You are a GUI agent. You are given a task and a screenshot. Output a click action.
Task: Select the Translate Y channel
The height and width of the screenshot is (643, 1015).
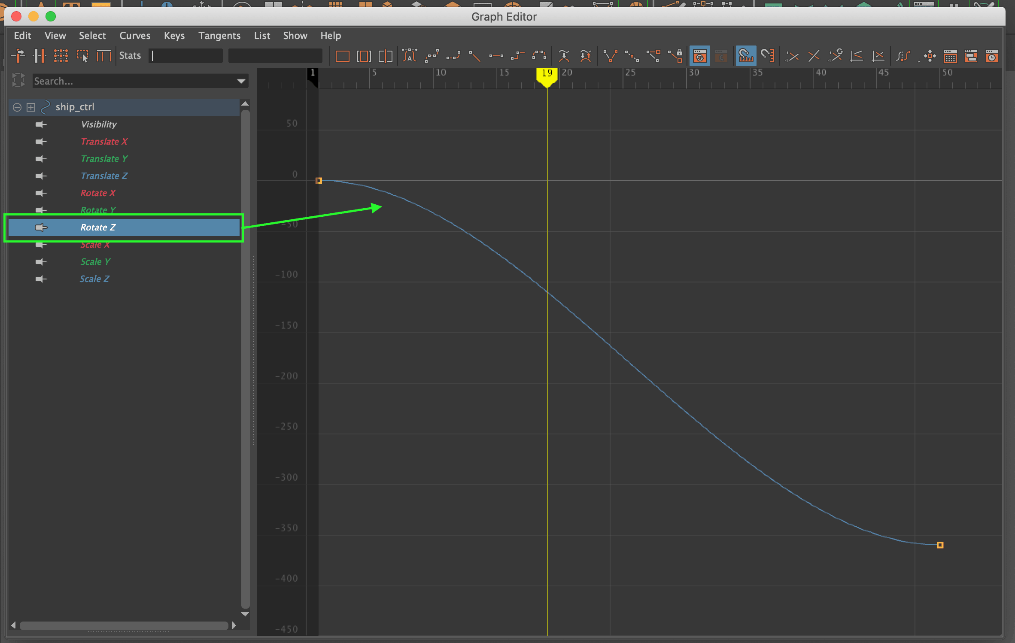(x=104, y=158)
